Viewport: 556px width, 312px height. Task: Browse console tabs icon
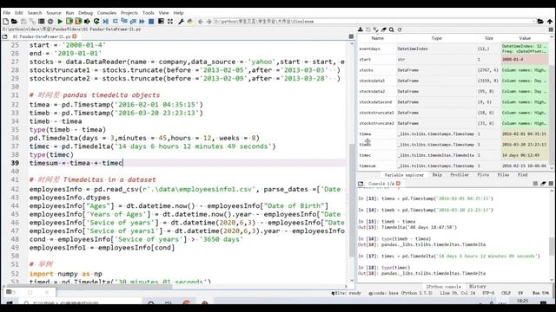[x=361, y=184]
